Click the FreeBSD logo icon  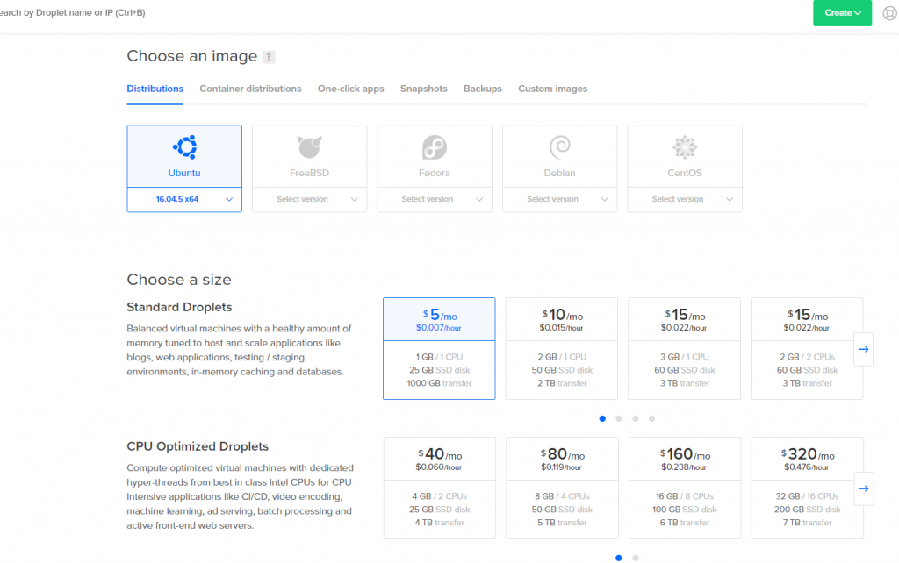(309, 147)
